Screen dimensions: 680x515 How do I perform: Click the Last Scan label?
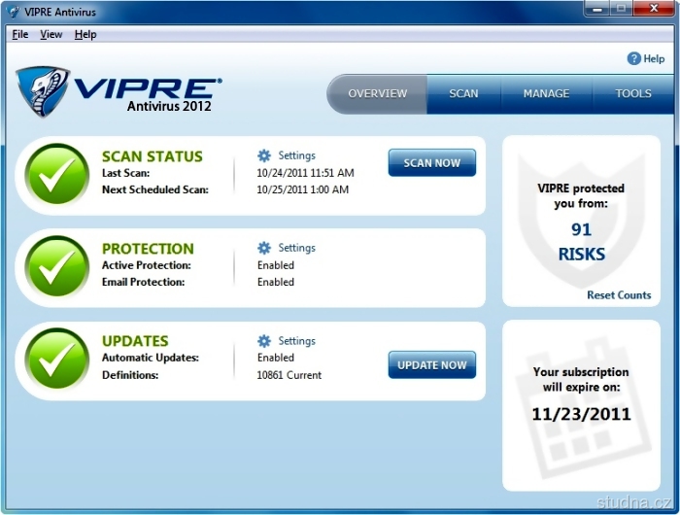tap(125, 173)
